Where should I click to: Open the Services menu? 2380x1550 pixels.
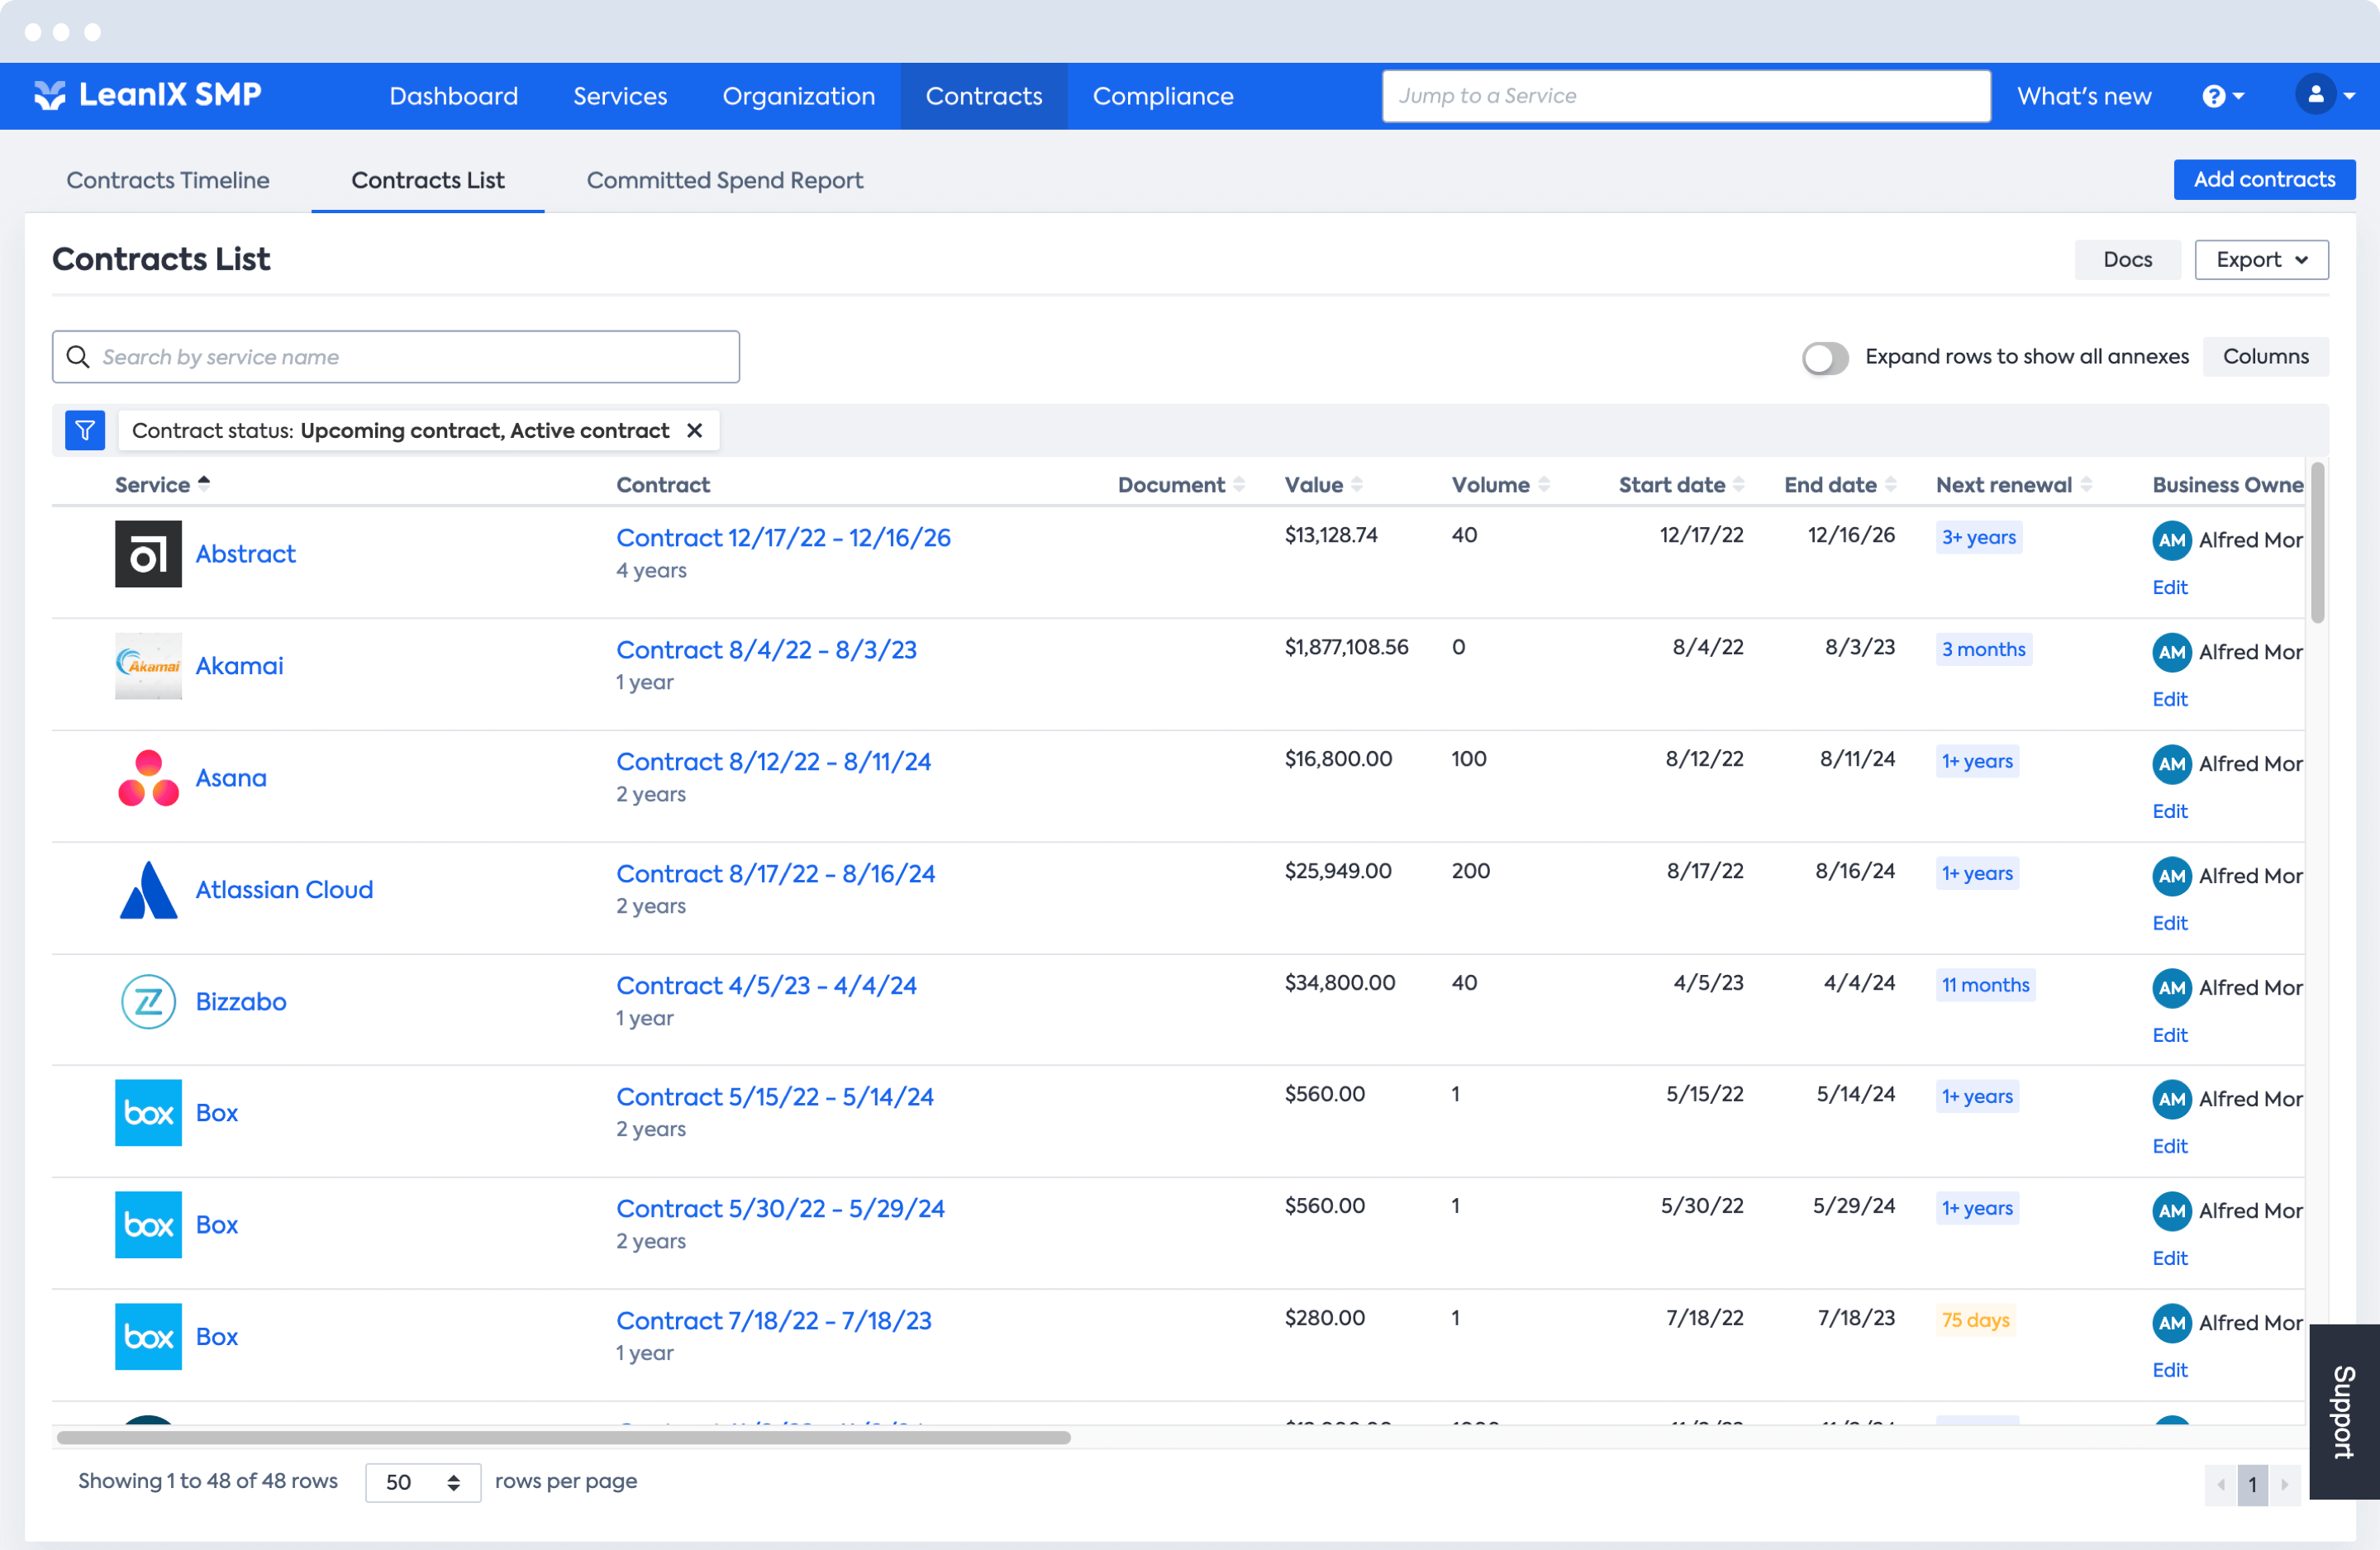click(x=620, y=96)
